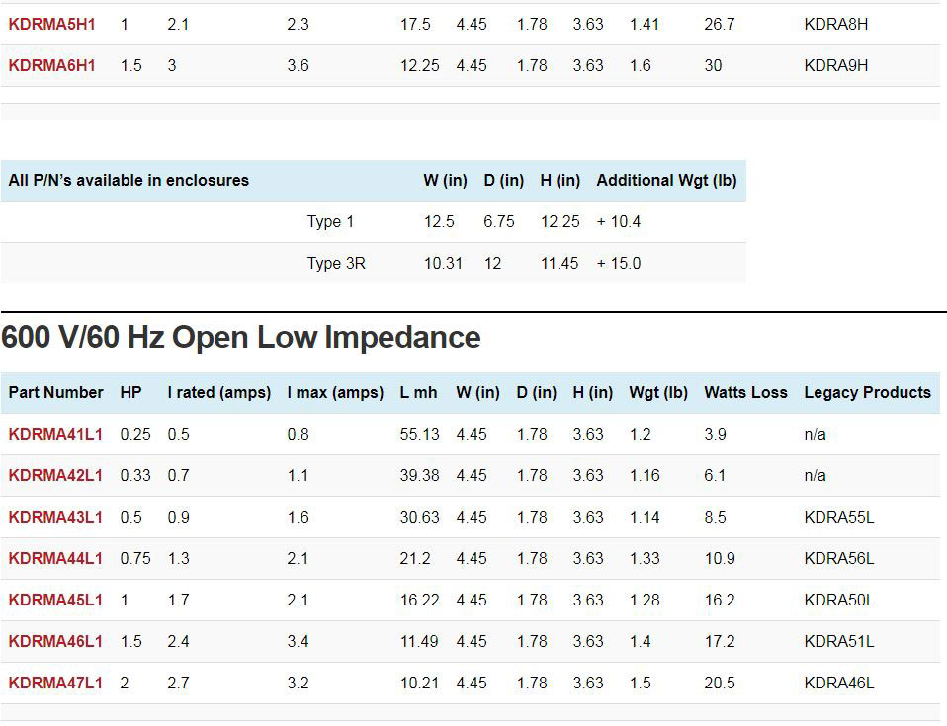Click the '0.75' HP value for KDRMA44L1

pos(135,558)
